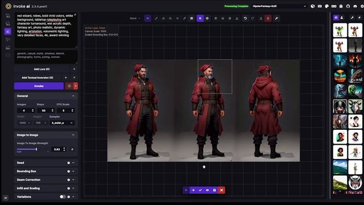Screen dimensions: 364x205
Task: Click the Reset View icon
Action: [x=207, y=18]
